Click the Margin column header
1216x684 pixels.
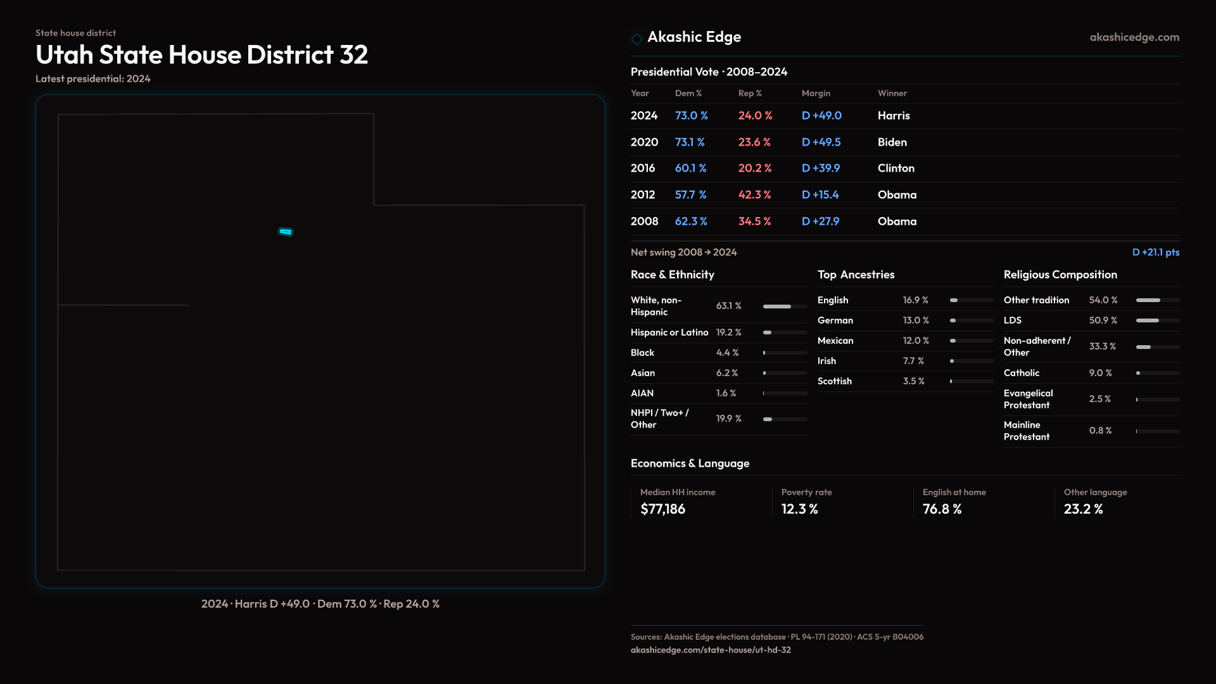tap(815, 93)
